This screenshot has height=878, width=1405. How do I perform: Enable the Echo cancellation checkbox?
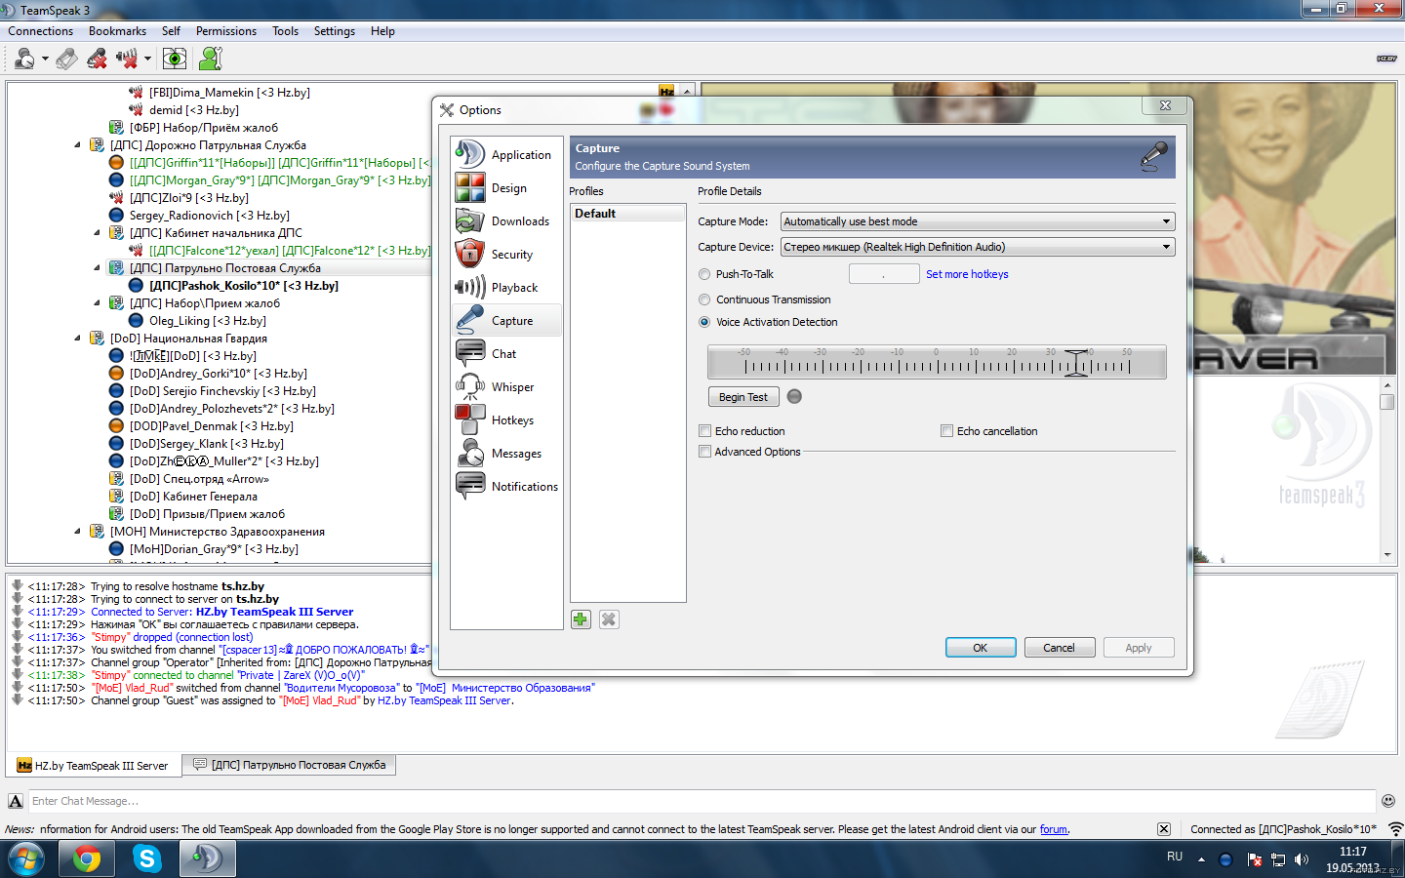click(x=946, y=430)
